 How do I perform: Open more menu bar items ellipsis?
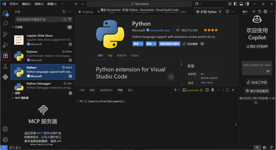click(x=63, y=4)
